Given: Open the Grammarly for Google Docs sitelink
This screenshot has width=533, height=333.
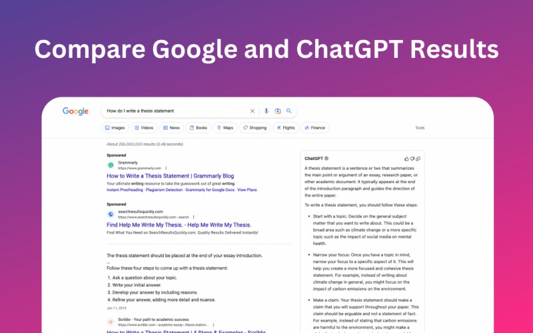Looking at the screenshot, I should [210, 190].
